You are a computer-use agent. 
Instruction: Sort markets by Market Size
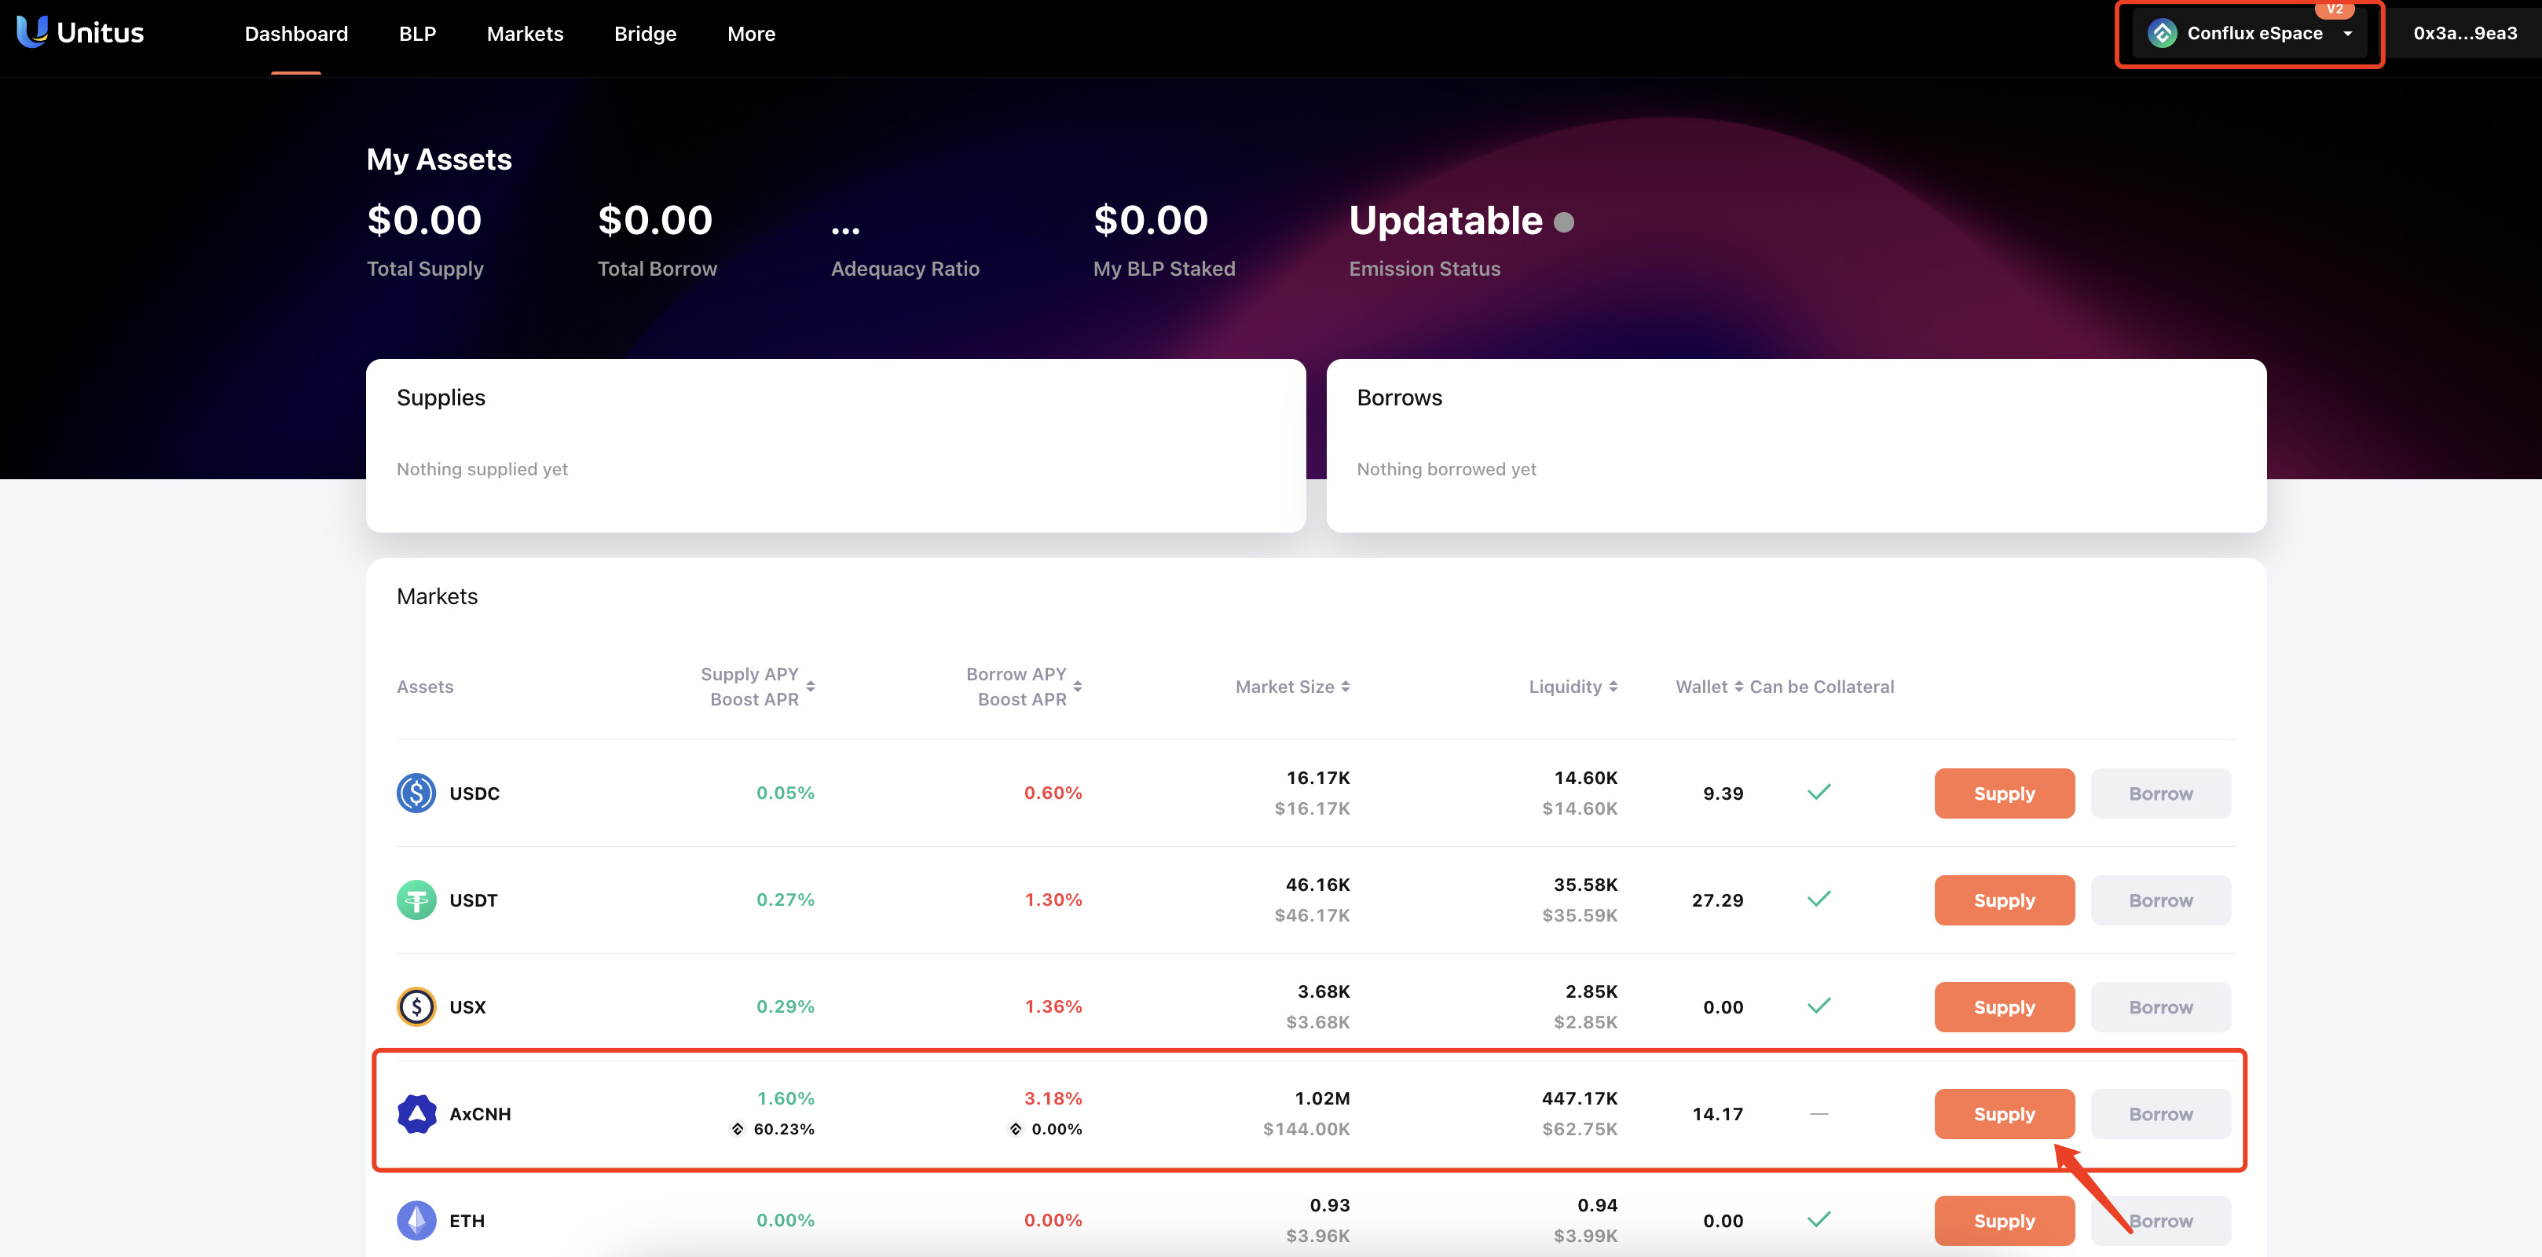[1345, 687]
